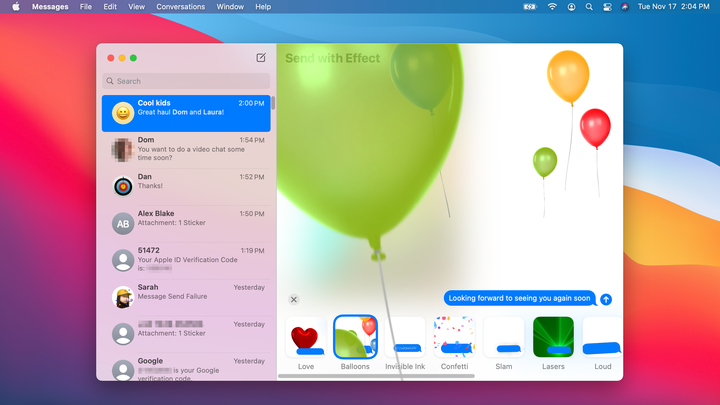Click the date and time display
Viewport: 720px width, 405px height.
click(x=674, y=6)
